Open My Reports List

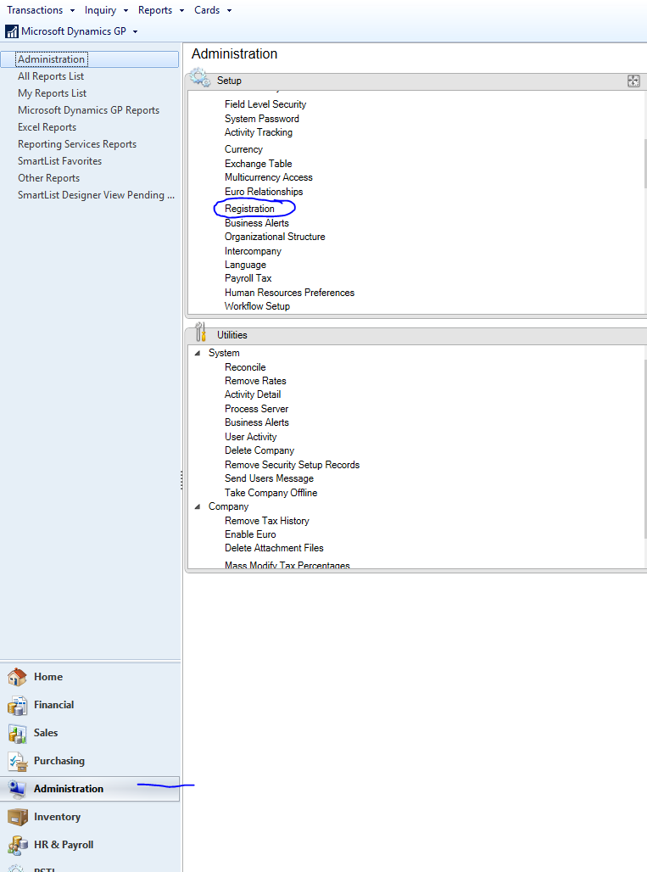[x=53, y=93]
